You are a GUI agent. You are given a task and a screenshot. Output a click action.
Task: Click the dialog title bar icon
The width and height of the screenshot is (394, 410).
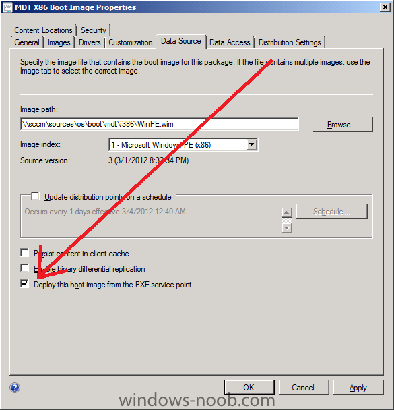[x=7, y=7]
